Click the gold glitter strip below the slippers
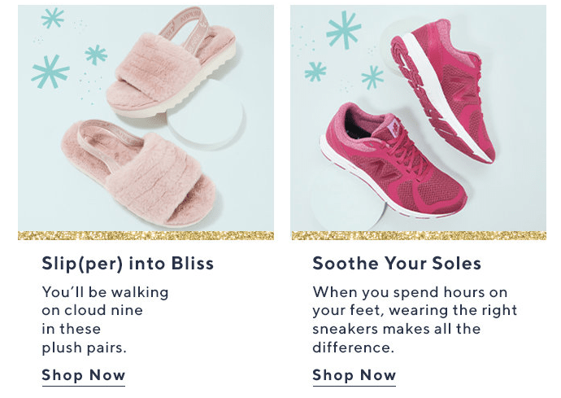The height and width of the screenshot is (398, 561). click(x=146, y=235)
